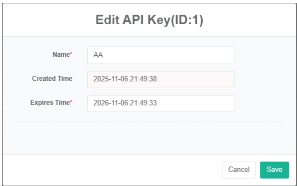Select the Created Time field
Screen dimensions: 297x186
coord(160,79)
